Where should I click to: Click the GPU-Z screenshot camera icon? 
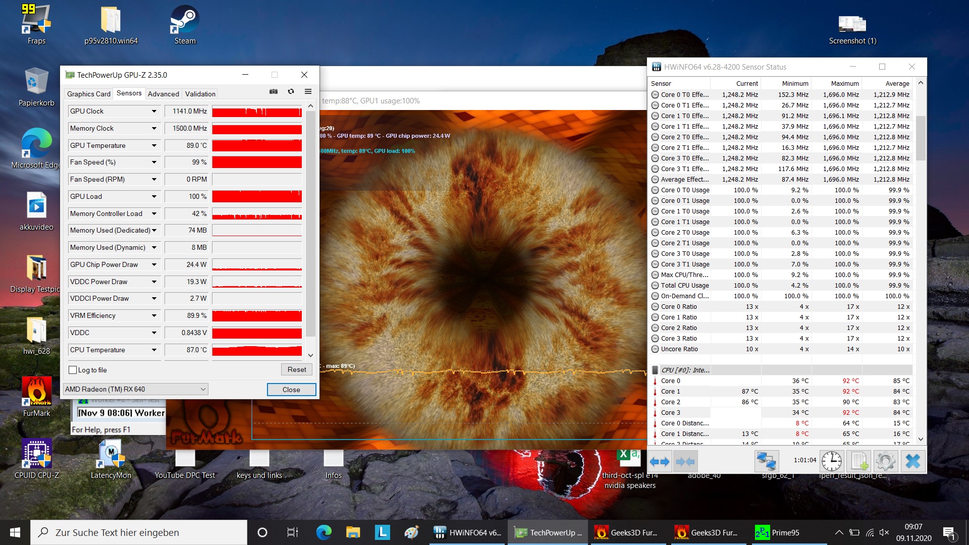coord(273,91)
